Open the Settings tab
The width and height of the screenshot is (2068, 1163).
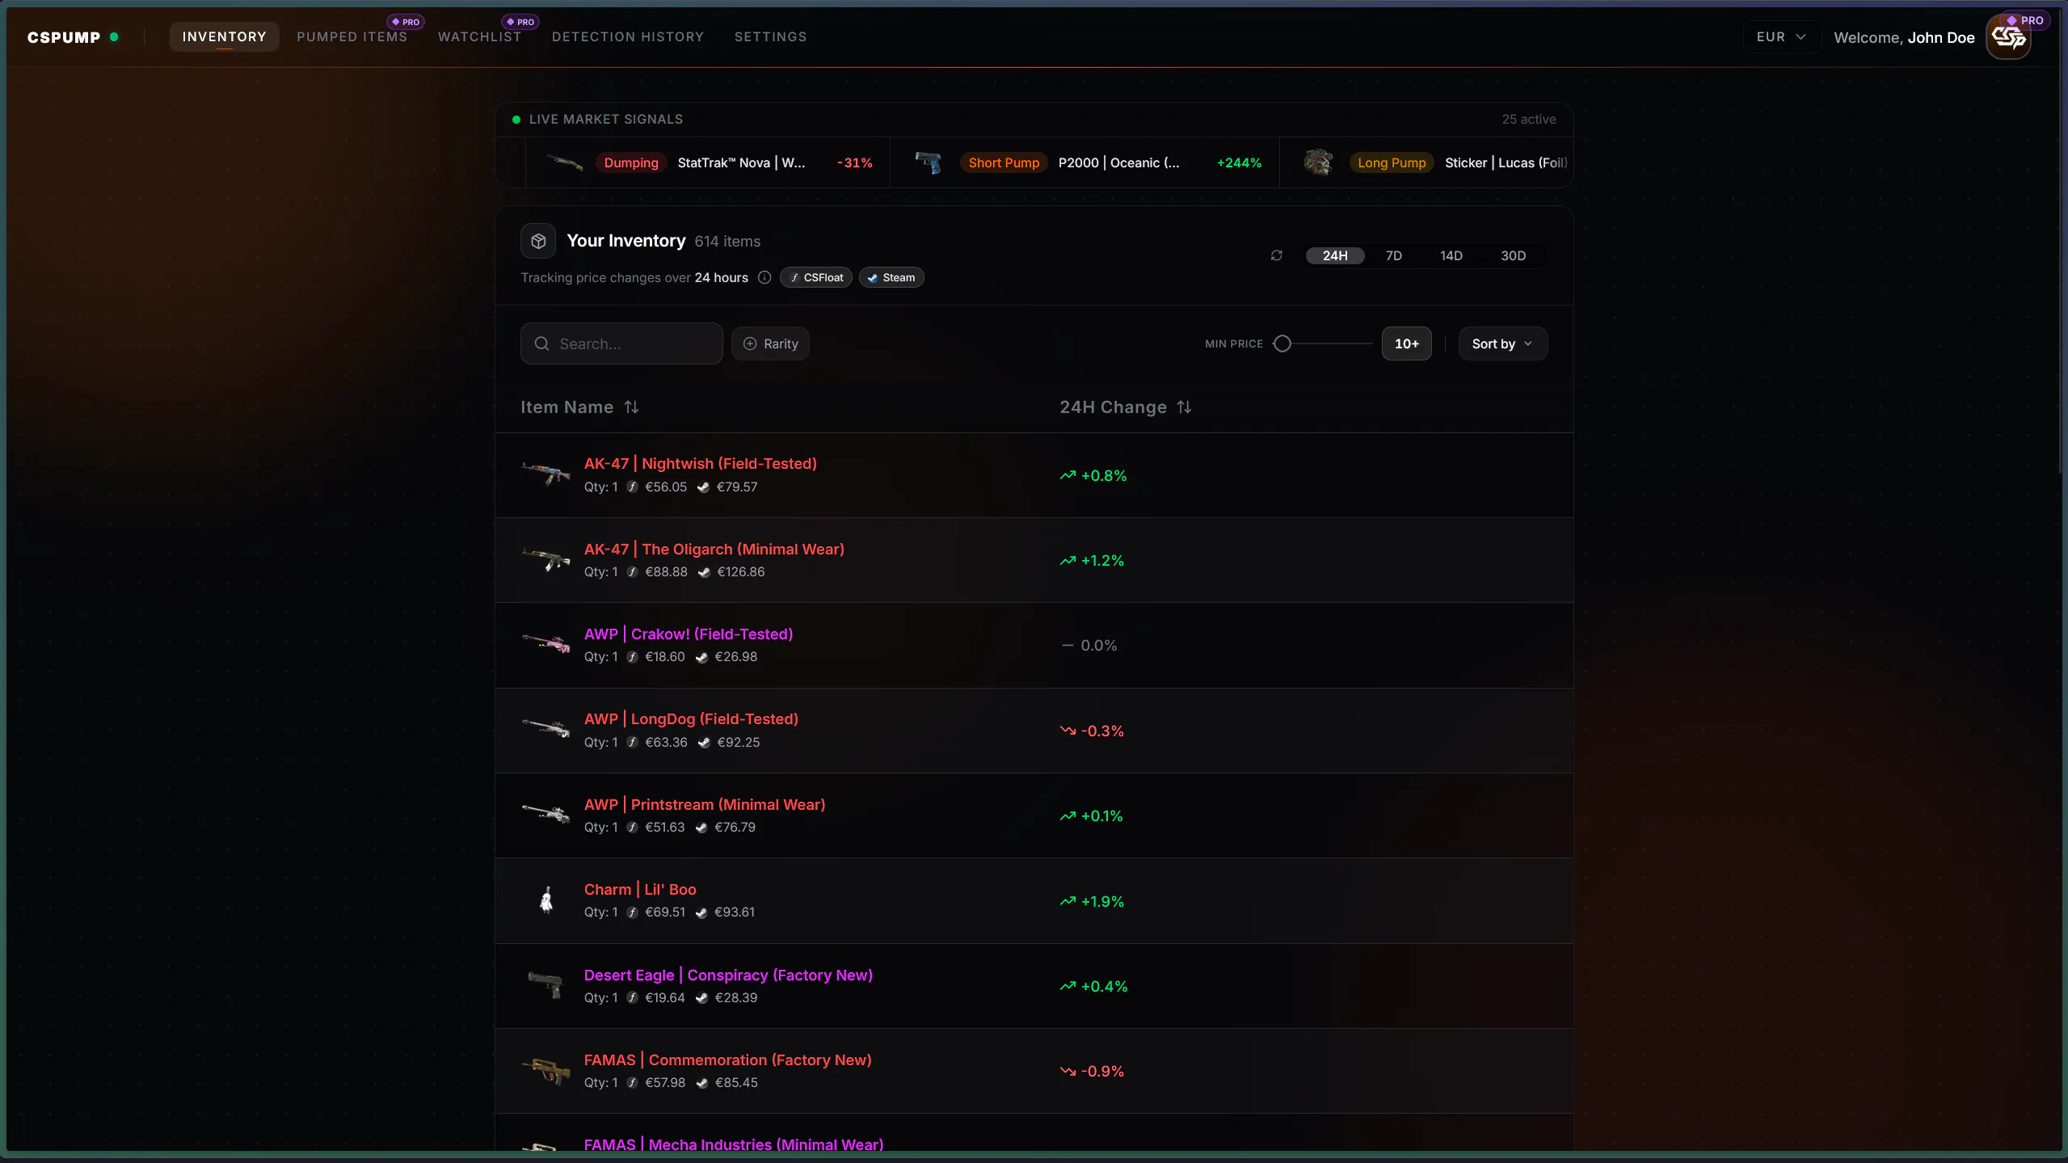(770, 36)
